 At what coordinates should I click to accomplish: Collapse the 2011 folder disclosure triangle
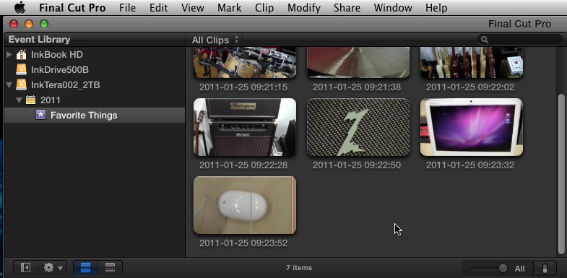[x=20, y=100]
